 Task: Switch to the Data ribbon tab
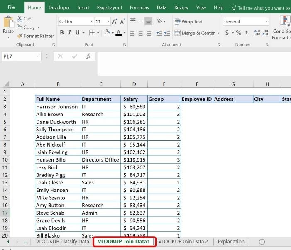point(161,7)
